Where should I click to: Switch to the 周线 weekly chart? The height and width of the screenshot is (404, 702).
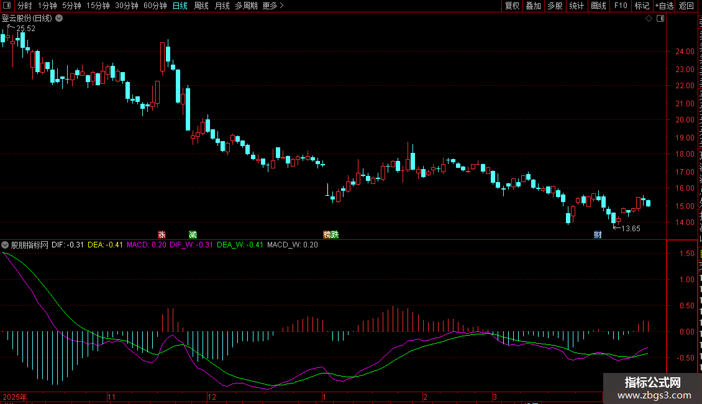tap(201, 6)
